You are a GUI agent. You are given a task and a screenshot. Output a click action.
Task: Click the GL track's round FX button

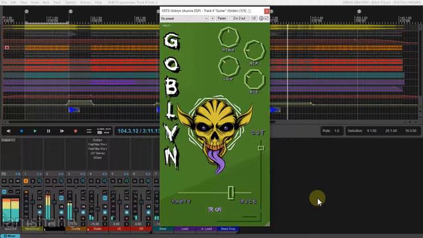coord(126,181)
